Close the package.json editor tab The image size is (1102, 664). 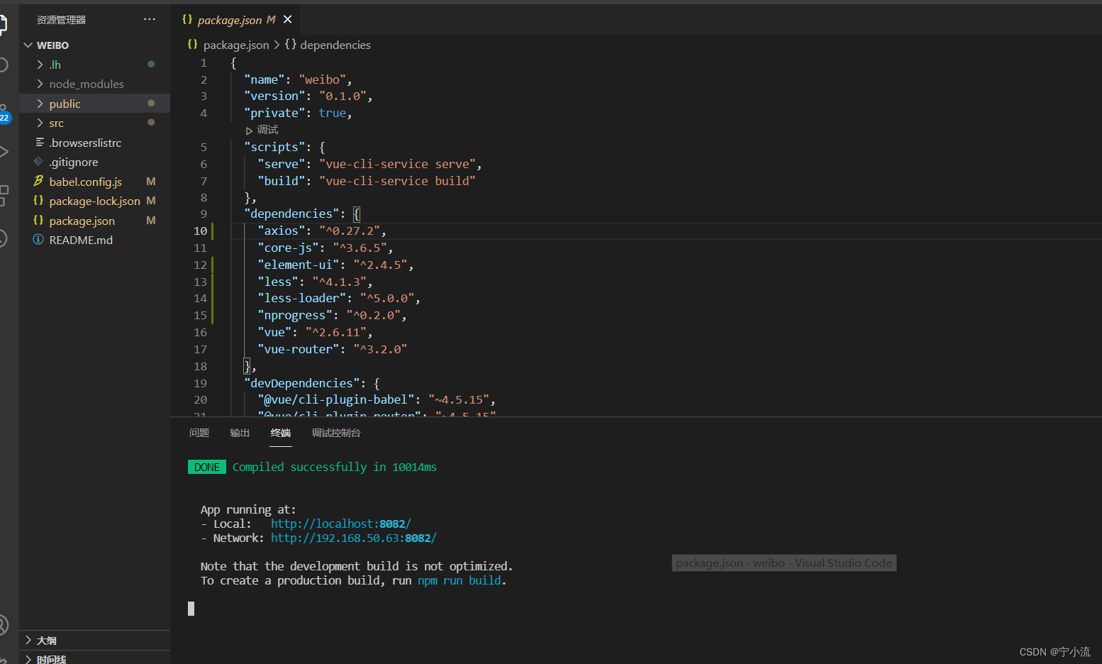tap(287, 20)
